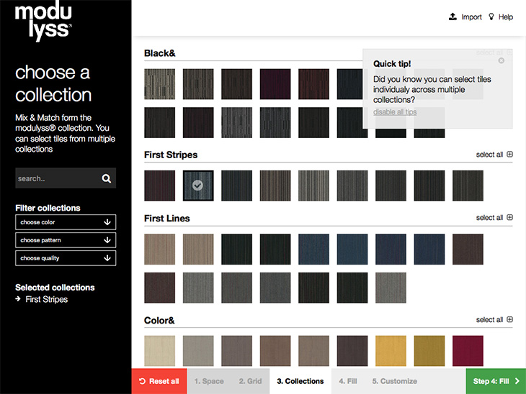Select the first light grey striped Black& tile
The width and height of the screenshot is (526, 394).
pos(159,84)
